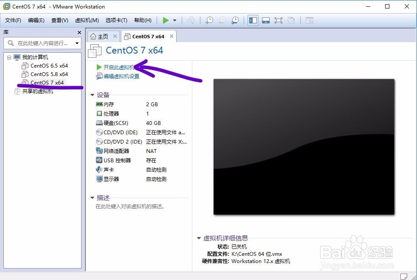Open the power options dropdown arrow
The width and height of the screenshot is (417, 280).
(175, 20)
